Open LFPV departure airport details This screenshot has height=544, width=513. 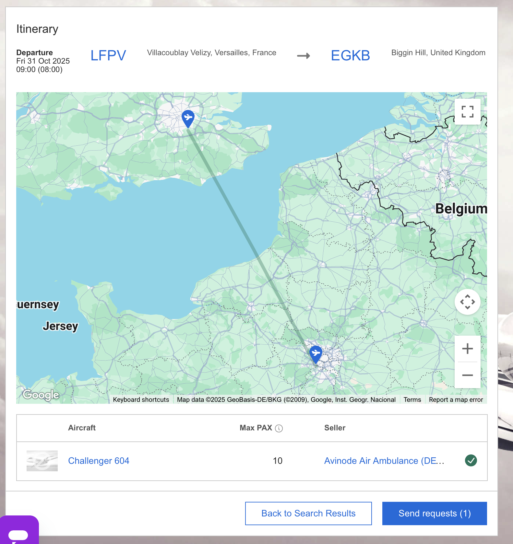pos(108,56)
